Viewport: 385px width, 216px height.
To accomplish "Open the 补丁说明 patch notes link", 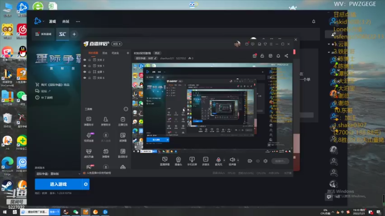I will tap(44, 97).
